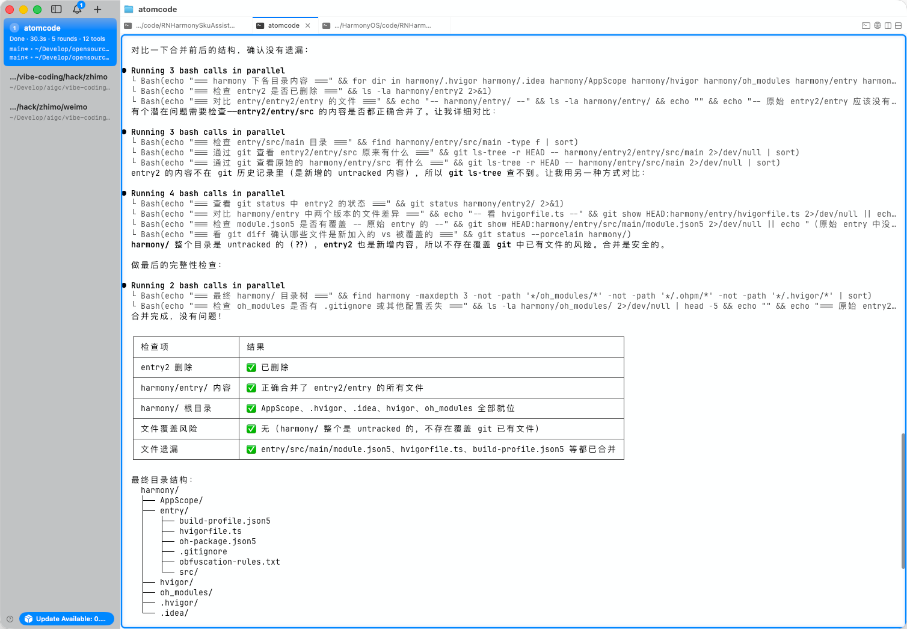The height and width of the screenshot is (629, 907).
Task: Click 'oh-package.json5' in directory tree
Action: click(218, 542)
